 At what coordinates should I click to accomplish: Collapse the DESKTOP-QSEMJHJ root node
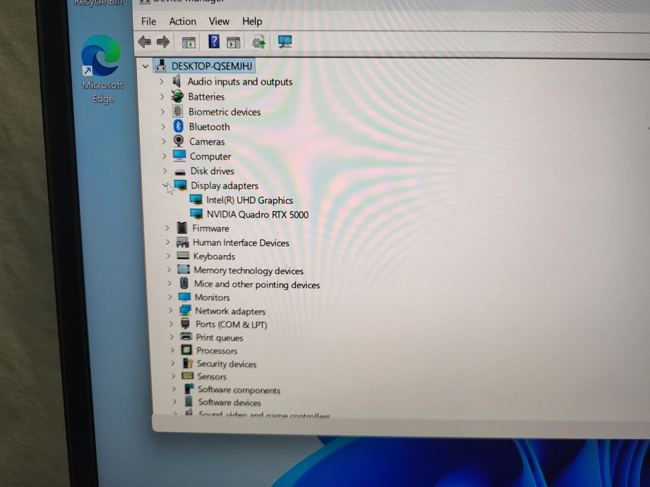click(145, 66)
